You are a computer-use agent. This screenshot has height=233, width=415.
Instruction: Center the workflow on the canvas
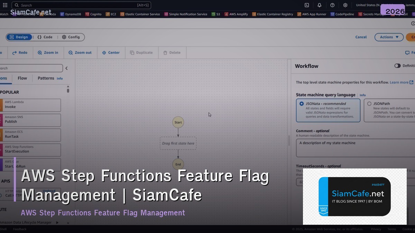[x=111, y=52]
